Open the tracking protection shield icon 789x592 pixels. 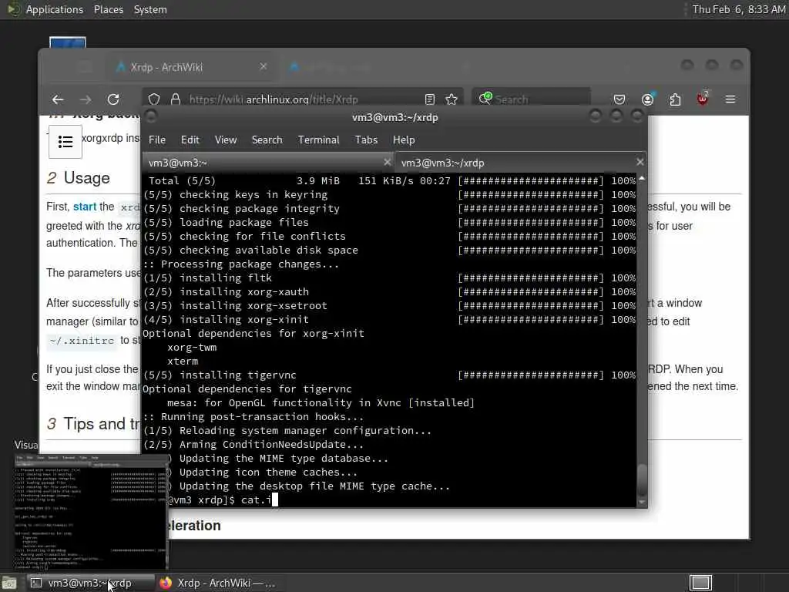154,99
